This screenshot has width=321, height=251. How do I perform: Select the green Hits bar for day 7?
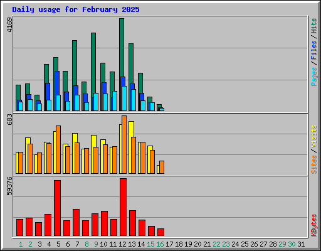(x=75, y=63)
